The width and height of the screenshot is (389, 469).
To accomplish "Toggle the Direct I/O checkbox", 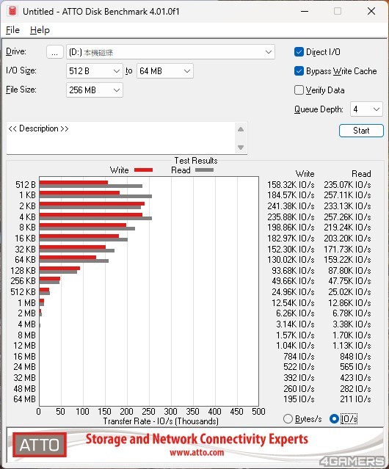I will tap(299, 52).
